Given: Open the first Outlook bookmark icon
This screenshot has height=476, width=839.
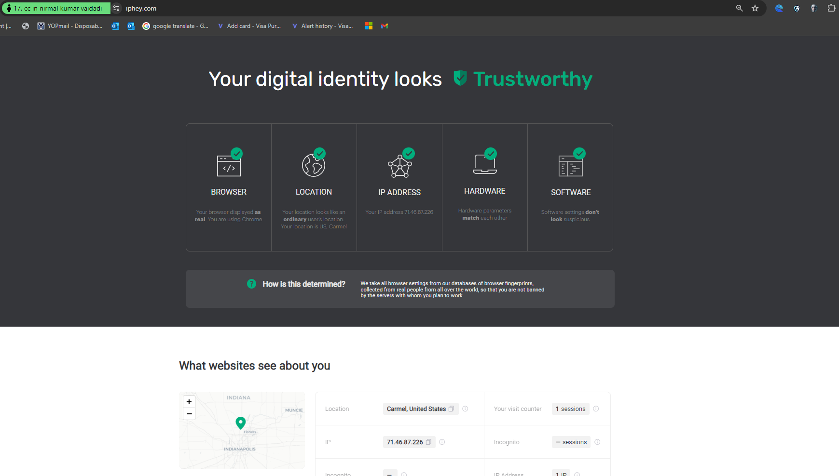Looking at the screenshot, I should [115, 26].
